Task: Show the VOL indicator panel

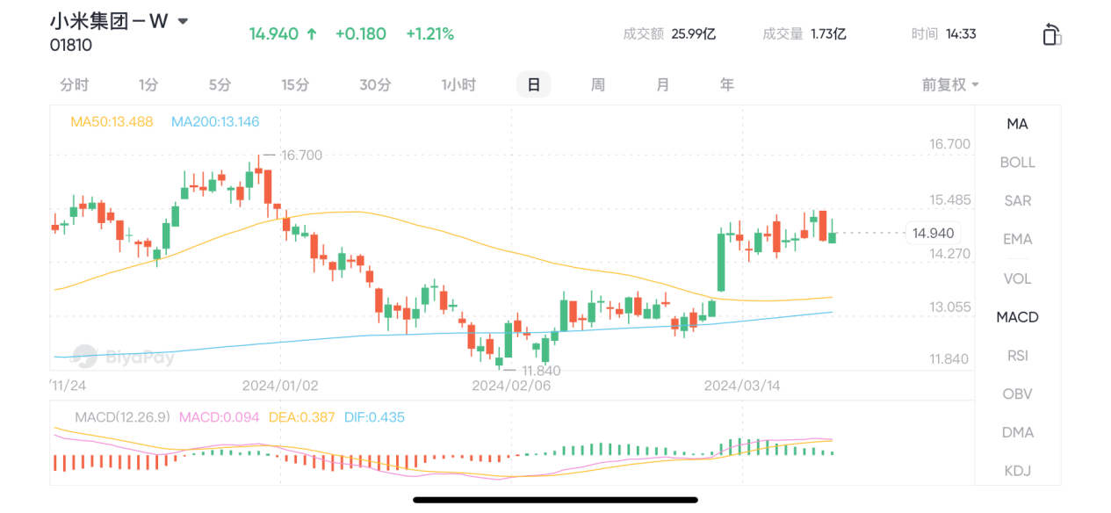Action: pos(1017,278)
